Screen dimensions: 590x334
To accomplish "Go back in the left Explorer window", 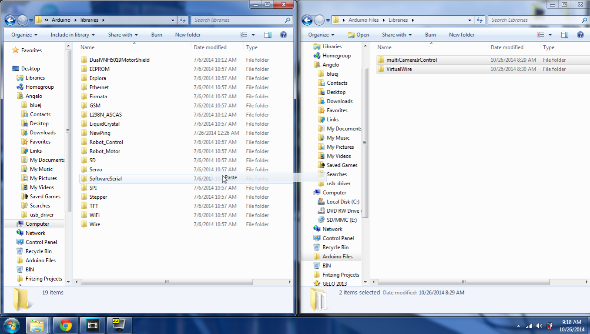I will [x=10, y=20].
